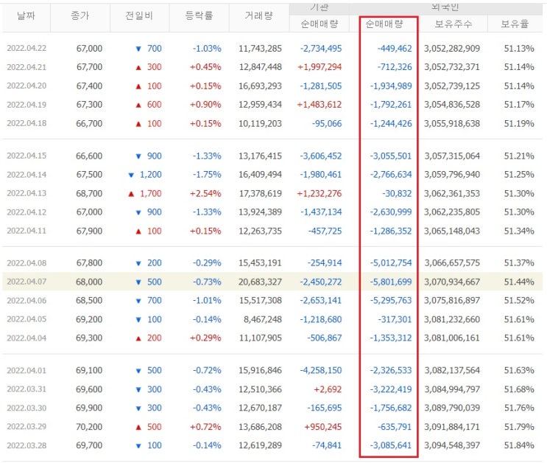The image size is (547, 463).
Task: Click volume 8,467,248
Action: click(x=263, y=319)
